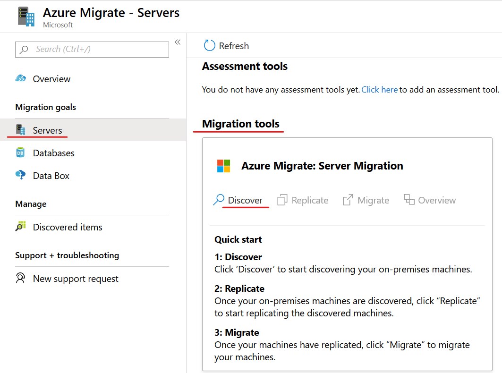The image size is (502, 373).
Task: Click the Overview squares icon on the card
Action: [409, 199]
